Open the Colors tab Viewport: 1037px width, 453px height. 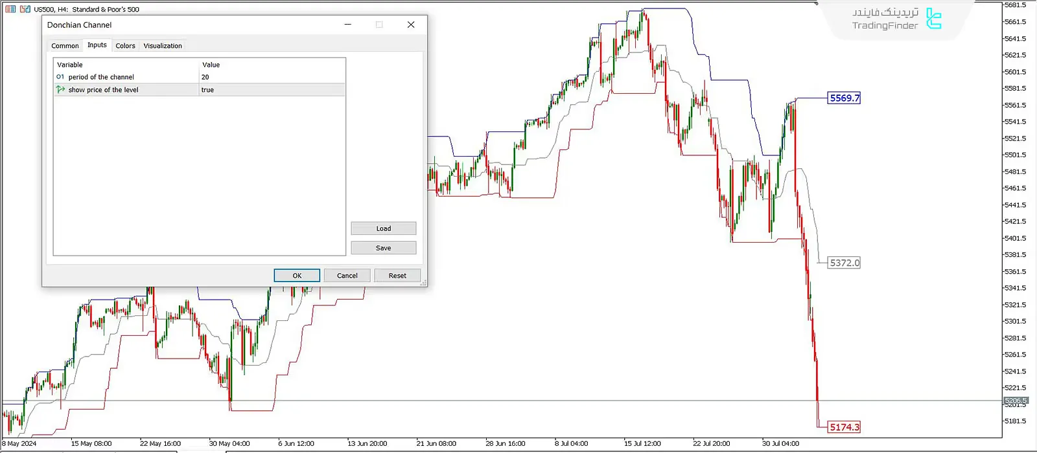tap(125, 46)
